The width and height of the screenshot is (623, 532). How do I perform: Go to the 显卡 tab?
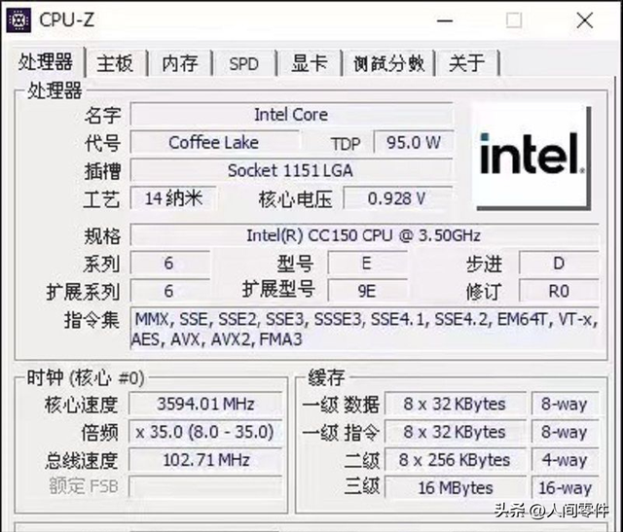coord(310,63)
